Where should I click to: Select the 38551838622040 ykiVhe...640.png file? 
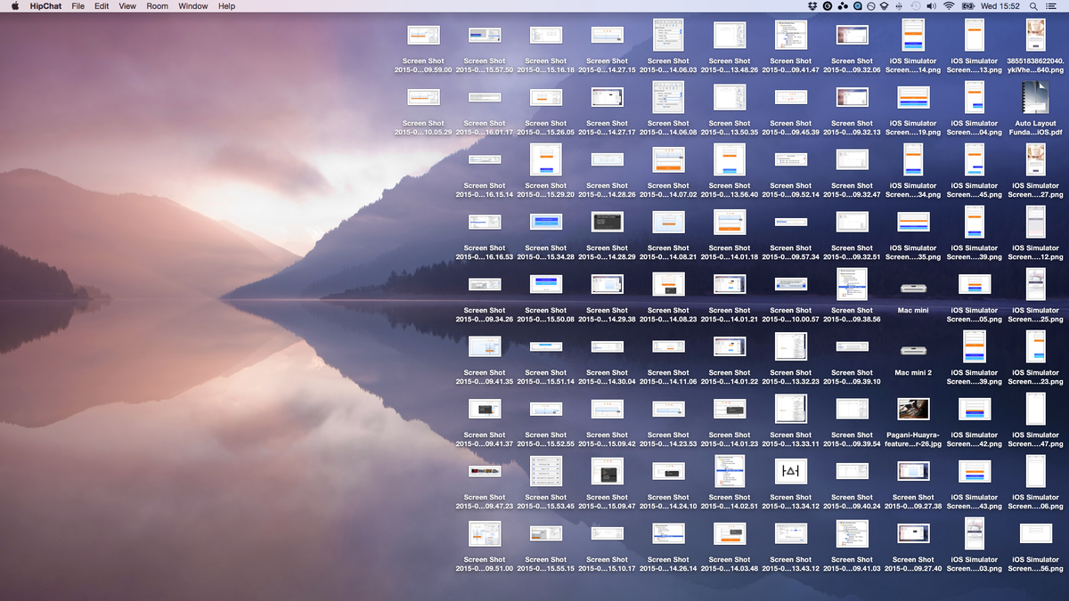[x=1035, y=36]
